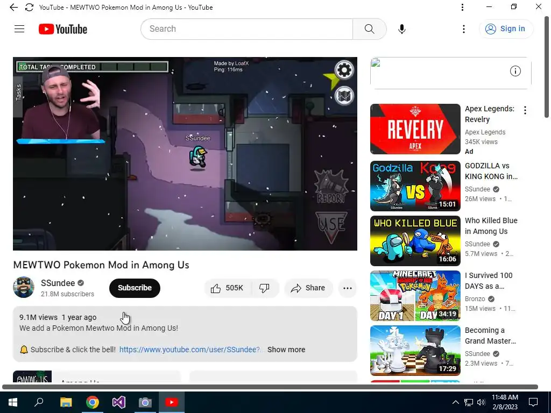551x413 pixels.
Task: Open network status tray icon
Action: (469, 402)
